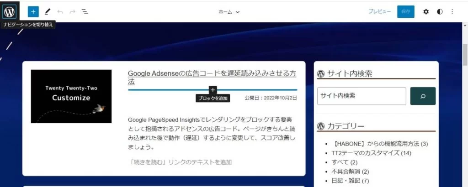468x187 pixels.
Task: Select the カテゴリー widget heading
Action: pyautogui.click(x=346, y=126)
